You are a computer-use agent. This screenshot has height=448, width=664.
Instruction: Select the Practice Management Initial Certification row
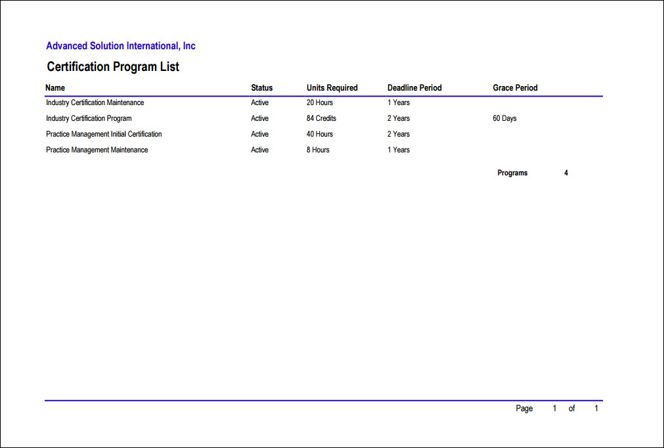coord(104,134)
